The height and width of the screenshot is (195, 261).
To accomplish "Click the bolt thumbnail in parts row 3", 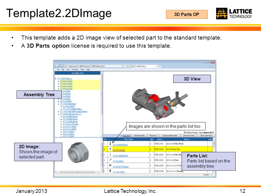I will click(110, 155).
